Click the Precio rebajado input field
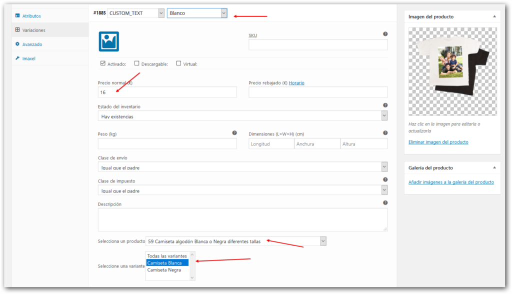Image resolution: width=512 pixels, height=294 pixels. [318, 92]
